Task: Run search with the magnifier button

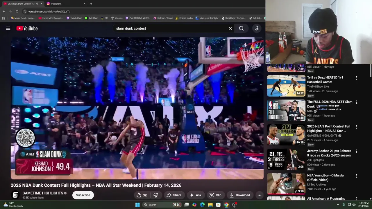Action: pyautogui.click(x=241, y=28)
